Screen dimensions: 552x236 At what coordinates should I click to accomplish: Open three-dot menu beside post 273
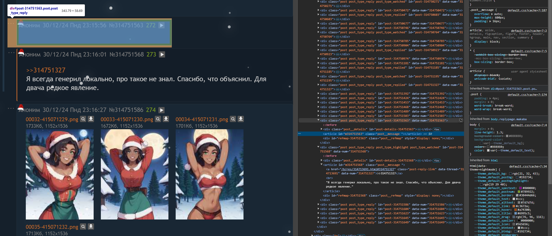point(11,53)
